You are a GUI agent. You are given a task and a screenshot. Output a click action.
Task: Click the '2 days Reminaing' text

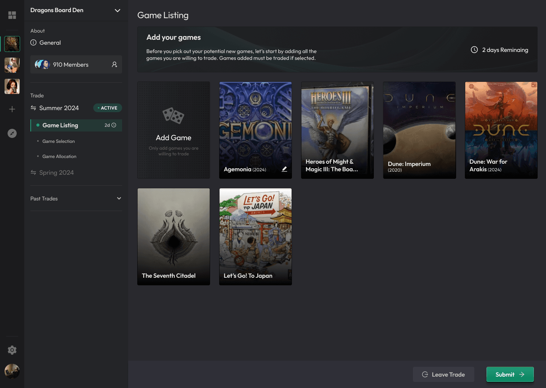pos(505,50)
